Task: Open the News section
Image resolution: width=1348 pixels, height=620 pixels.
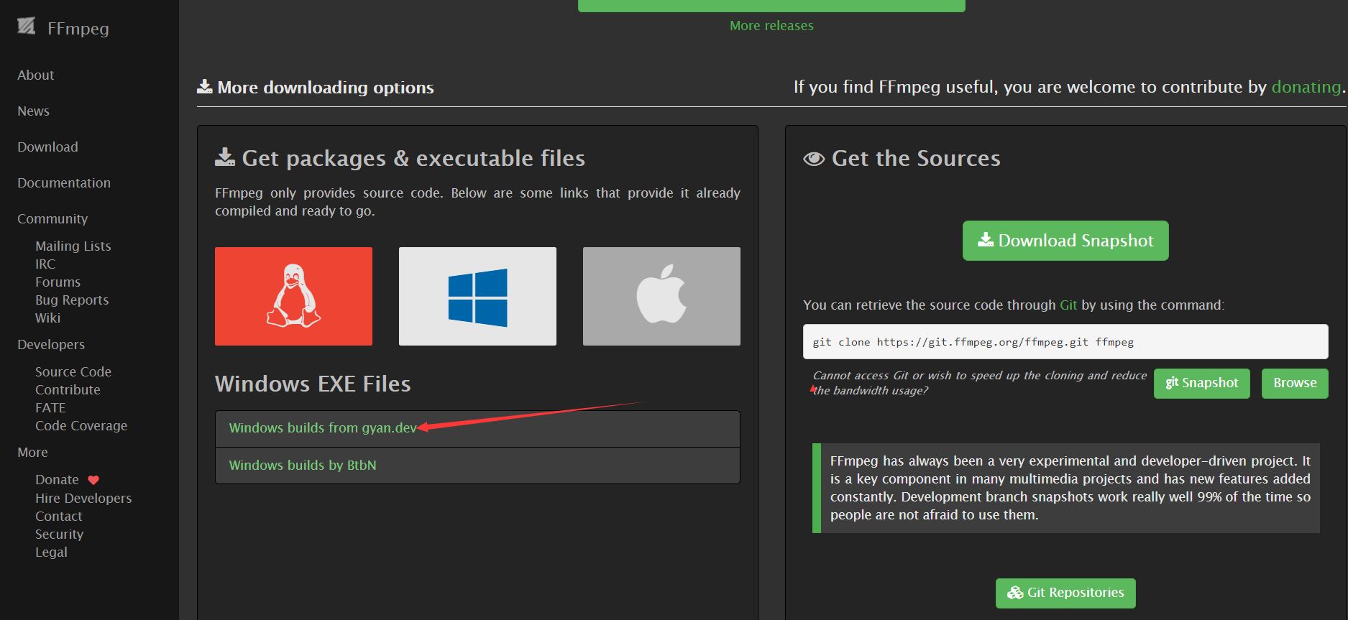Action: pyautogui.click(x=33, y=111)
